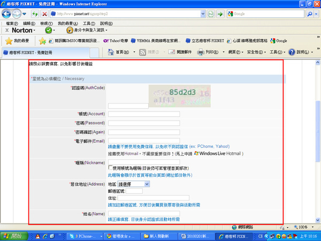Click the Read Mail envelope icon

click(x=172, y=52)
